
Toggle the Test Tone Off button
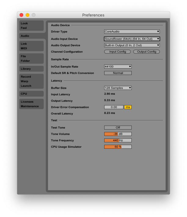click(x=118, y=127)
